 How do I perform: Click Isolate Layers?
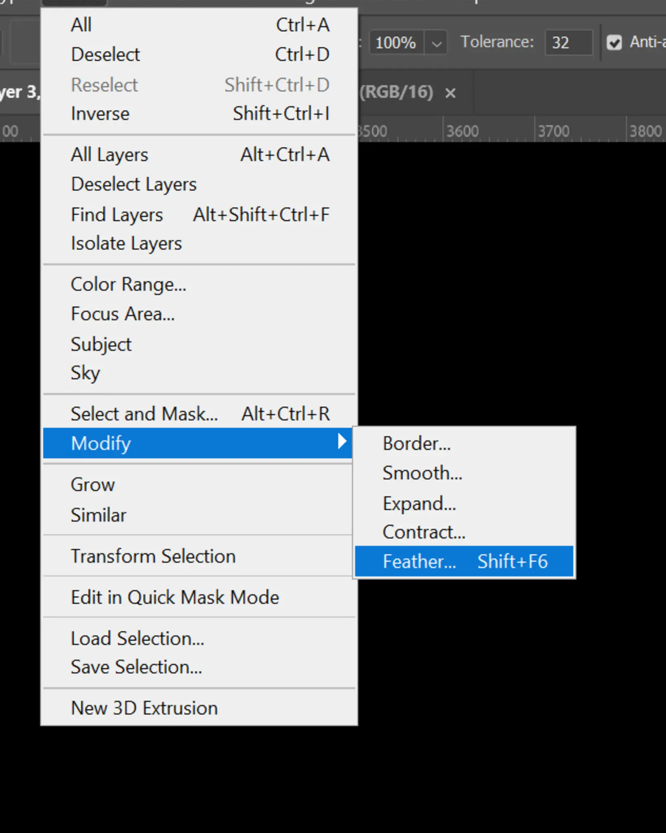(x=126, y=243)
